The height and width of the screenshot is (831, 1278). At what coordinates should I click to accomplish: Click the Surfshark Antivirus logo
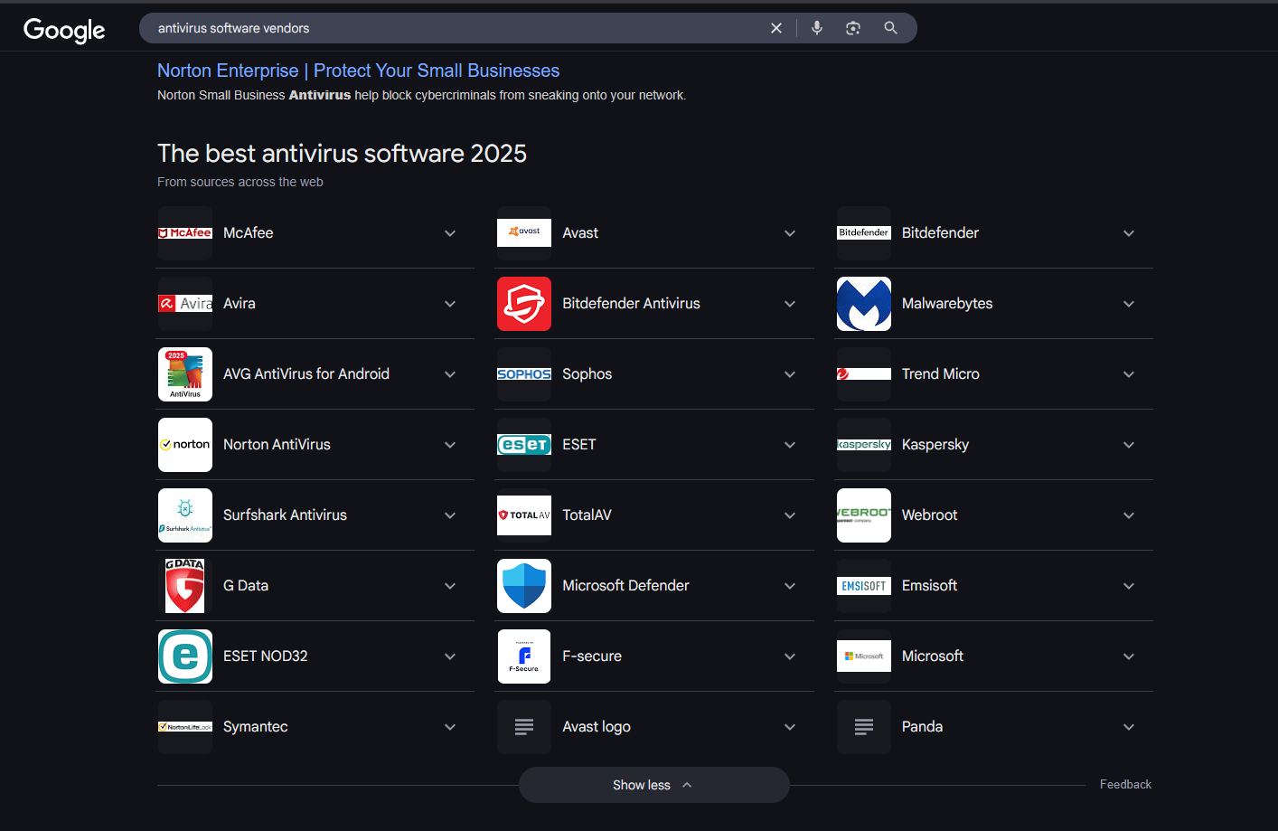[185, 515]
